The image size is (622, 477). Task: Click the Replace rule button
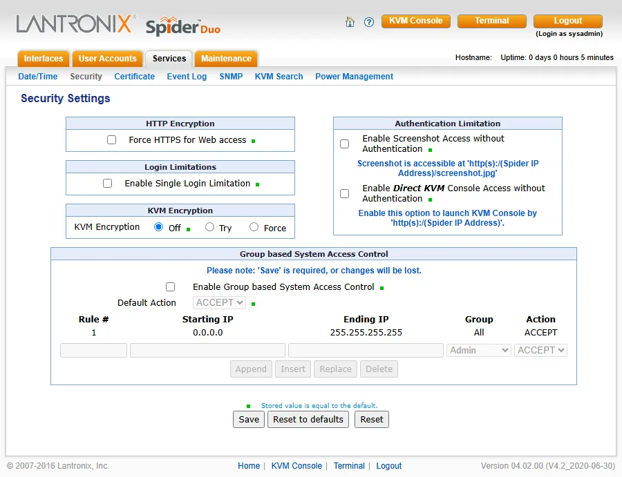[336, 369]
